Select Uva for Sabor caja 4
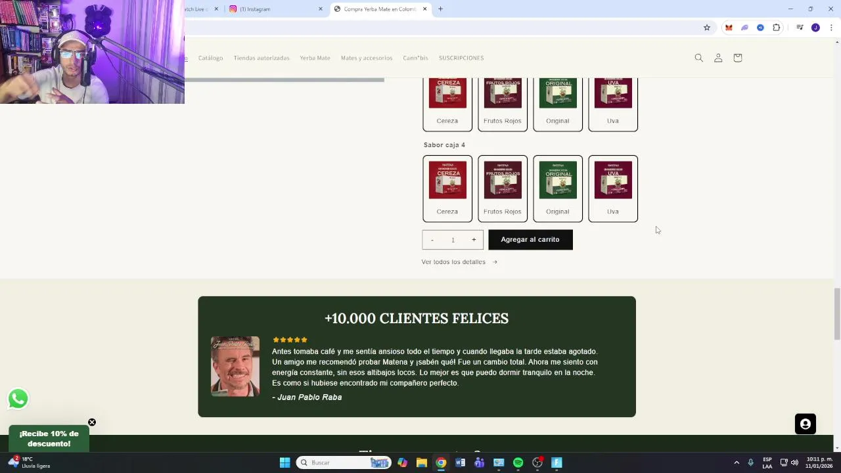 [613, 189]
